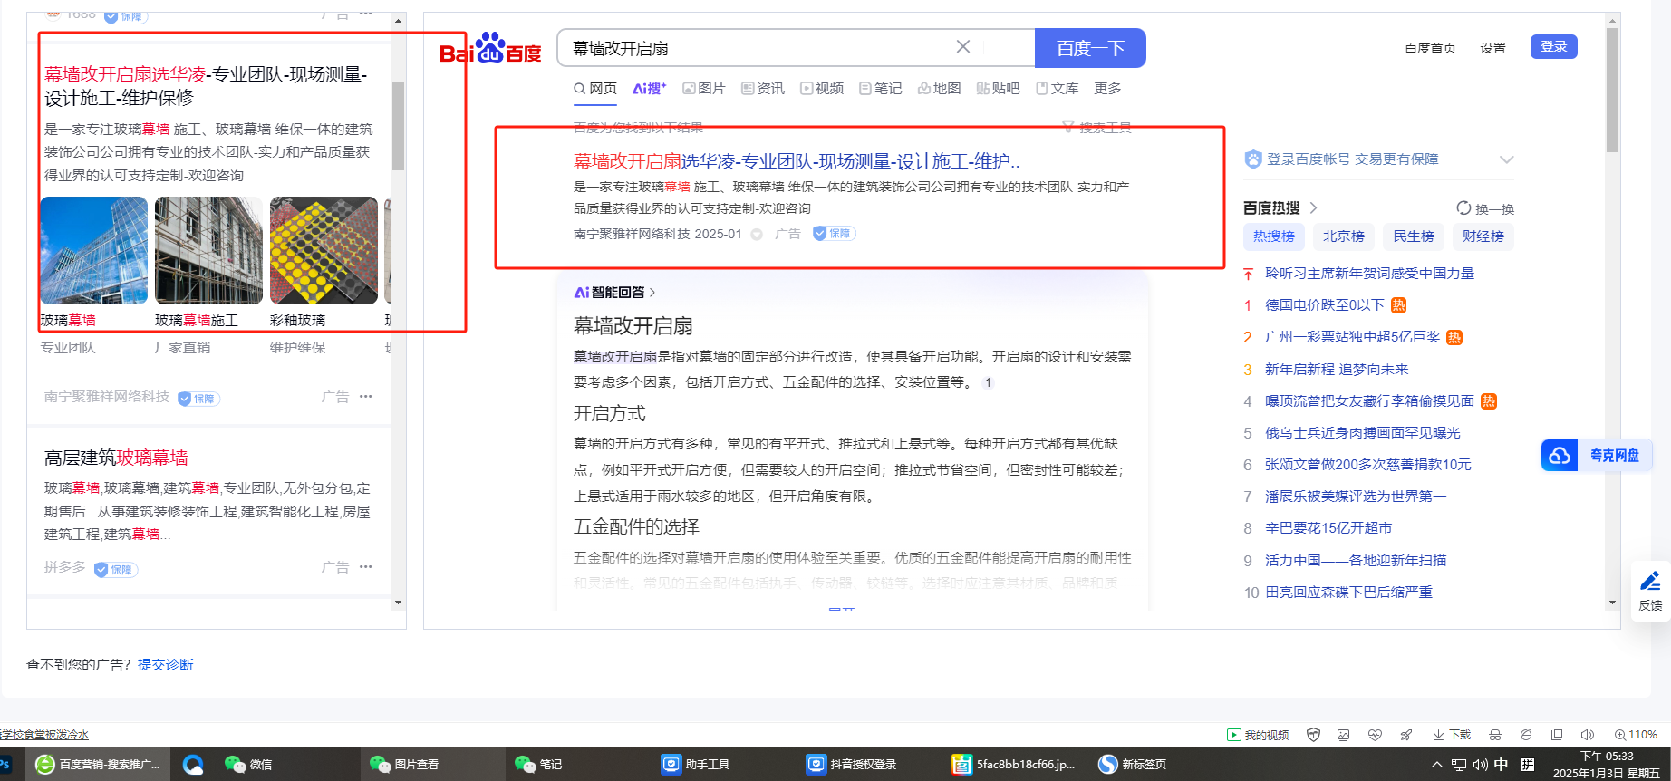Switch to the 图片 tab
Image resolution: width=1671 pixels, height=781 pixels.
coord(704,88)
